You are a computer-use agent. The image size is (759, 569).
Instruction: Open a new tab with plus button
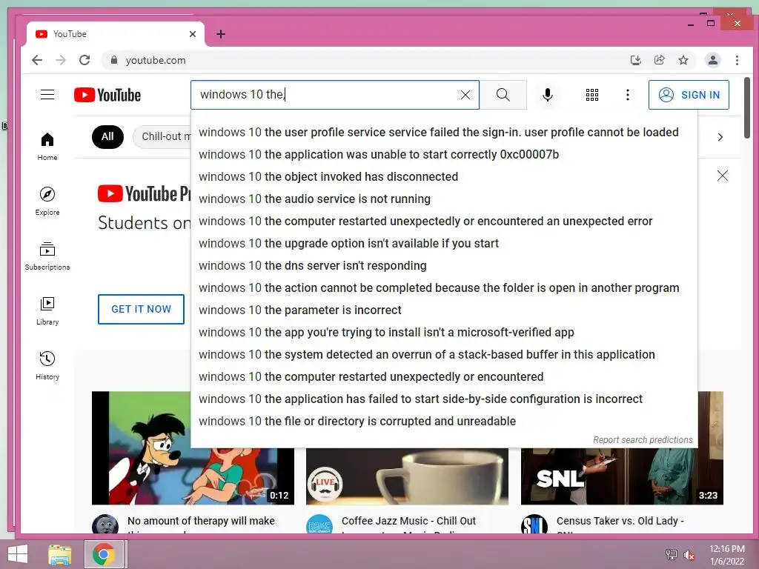(221, 34)
